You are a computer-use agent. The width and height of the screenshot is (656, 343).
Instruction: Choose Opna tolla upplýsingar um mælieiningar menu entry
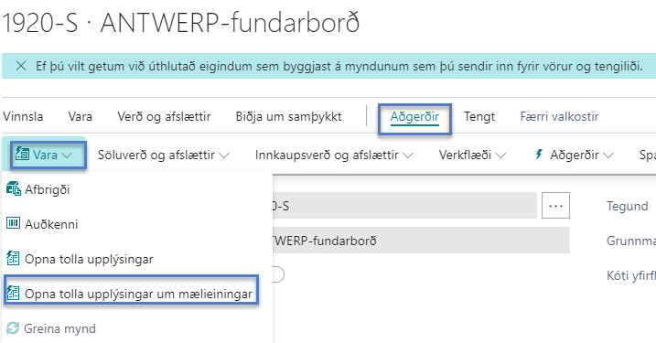(132, 294)
